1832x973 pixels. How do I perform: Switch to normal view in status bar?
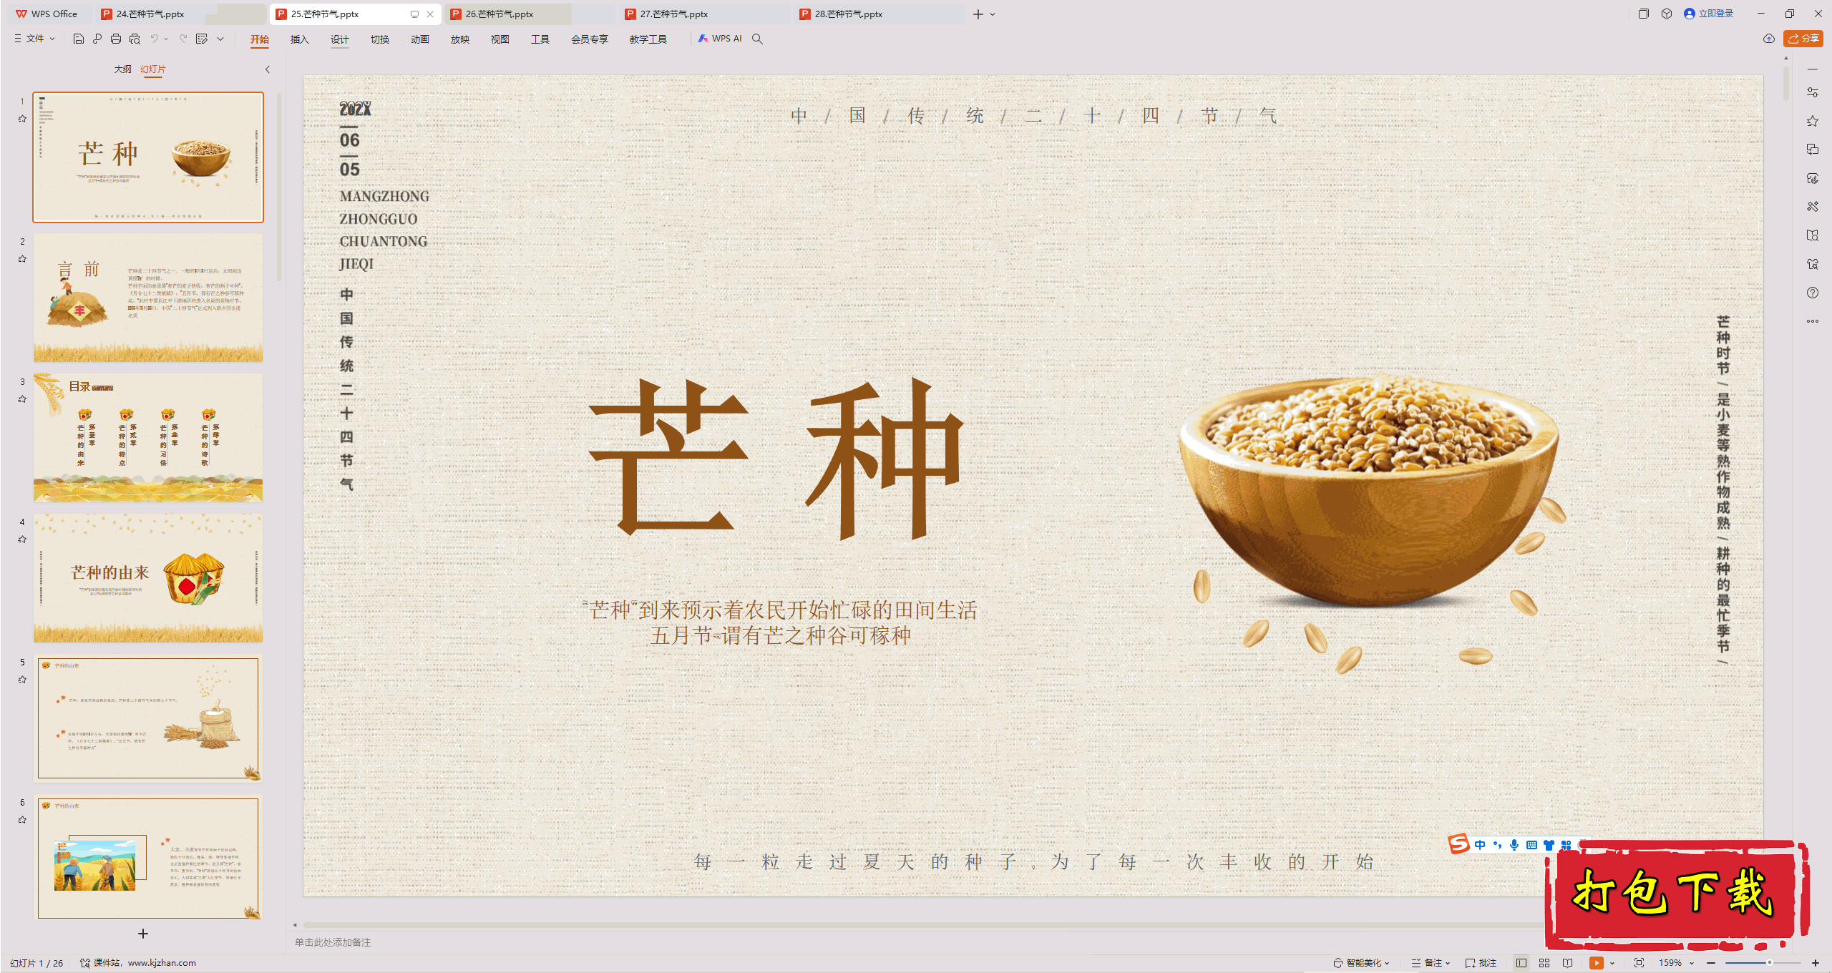[x=1521, y=963]
